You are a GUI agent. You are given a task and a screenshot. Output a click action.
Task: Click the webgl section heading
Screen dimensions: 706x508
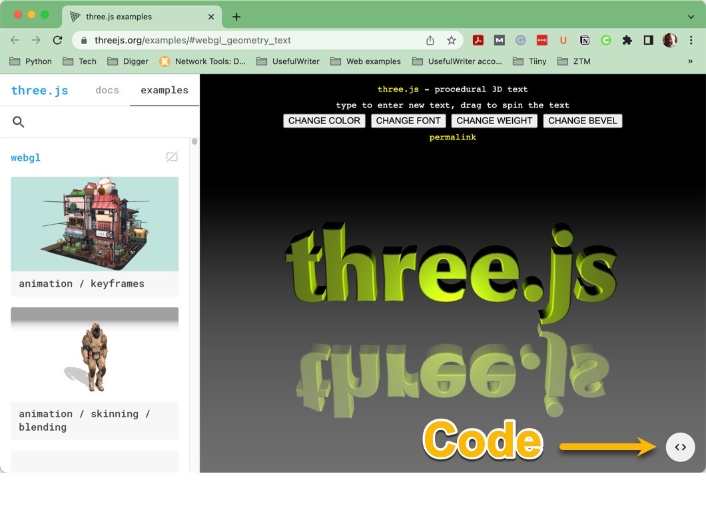click(x=26, y=157)
